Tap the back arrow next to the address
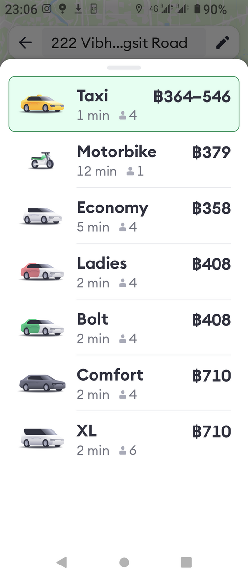 26,43
